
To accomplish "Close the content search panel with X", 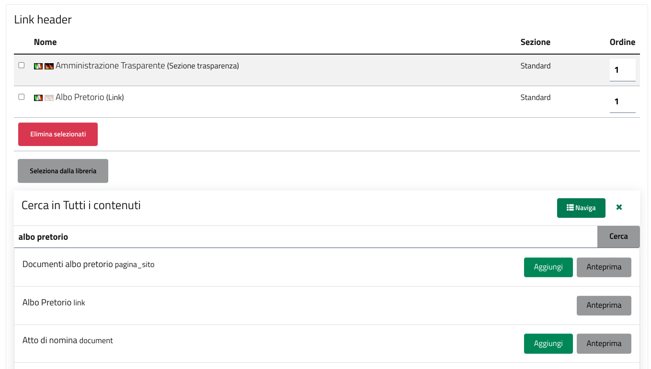I will point(619,208).
